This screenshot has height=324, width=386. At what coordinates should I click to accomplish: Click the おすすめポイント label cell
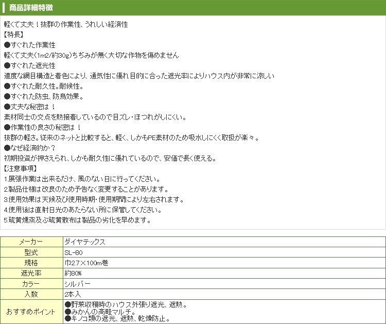point(31,312)
